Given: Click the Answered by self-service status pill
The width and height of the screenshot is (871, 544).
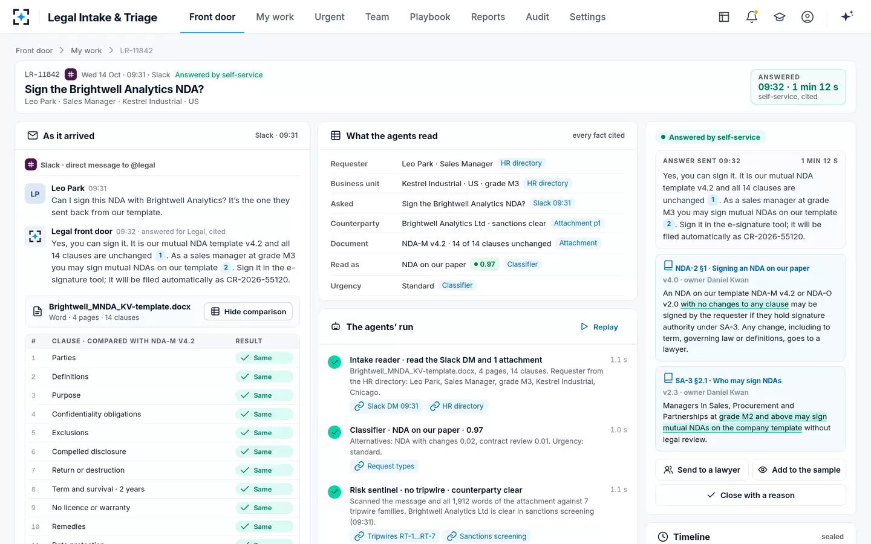Looking at the screenshot, I should pos(710,137).
